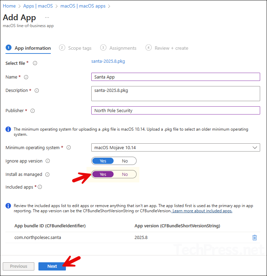Click Apps | macOS breadcrumb link
This screenshot has width=267, height=276.
(x=38, y=6)
